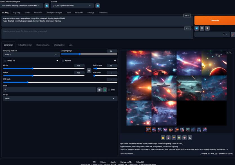Enable the Hires. fix checkbox
Viewport: 235px width, 165px height.
pyautogui.click(x=5, y=60)
